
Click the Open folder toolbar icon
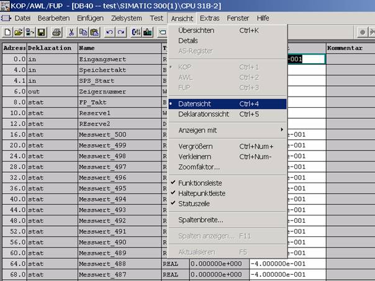pyautogui.click(x=20, y=32)
